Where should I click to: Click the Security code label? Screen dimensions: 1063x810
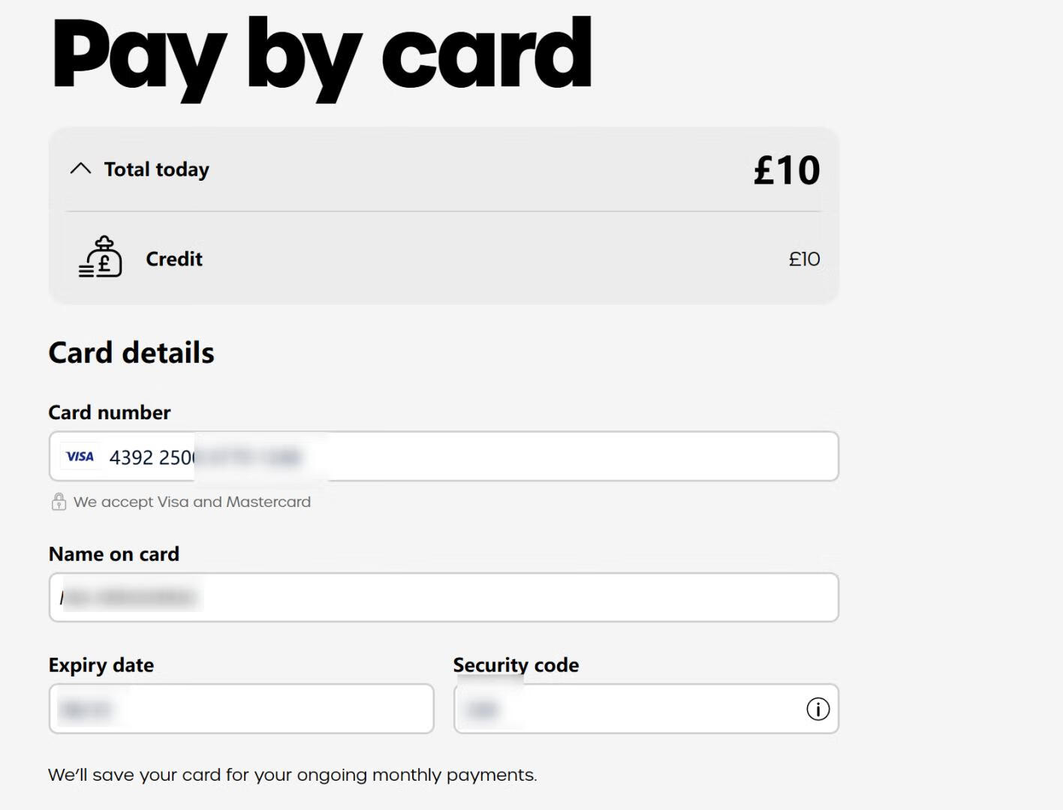click(x=516, y=665)
